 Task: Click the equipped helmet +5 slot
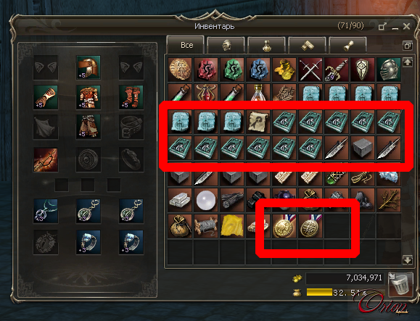(x=88, y=67)
